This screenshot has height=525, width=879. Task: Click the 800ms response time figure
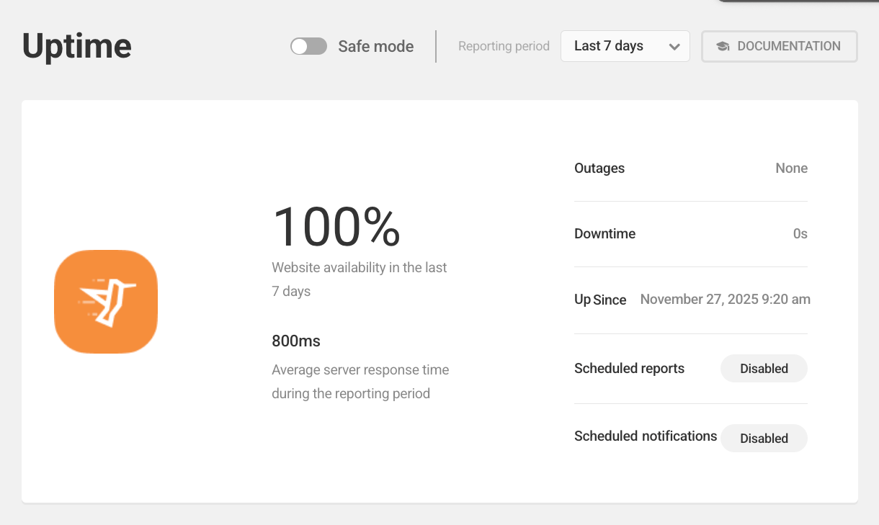(x=295, y=341)
